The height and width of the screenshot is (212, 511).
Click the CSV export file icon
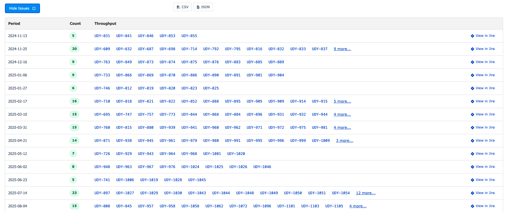click(178, 7)
